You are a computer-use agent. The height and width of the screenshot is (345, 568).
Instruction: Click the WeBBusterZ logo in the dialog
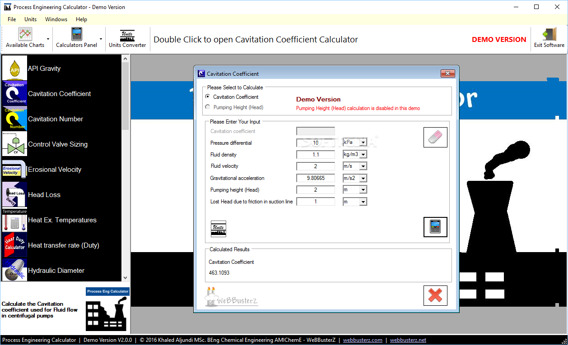click(x=232, y=298)
